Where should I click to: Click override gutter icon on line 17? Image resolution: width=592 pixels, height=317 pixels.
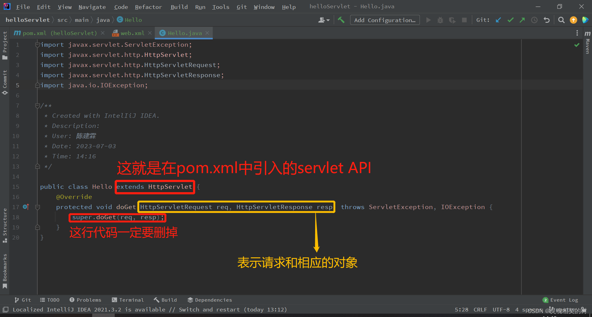click(x=26, y=207)
